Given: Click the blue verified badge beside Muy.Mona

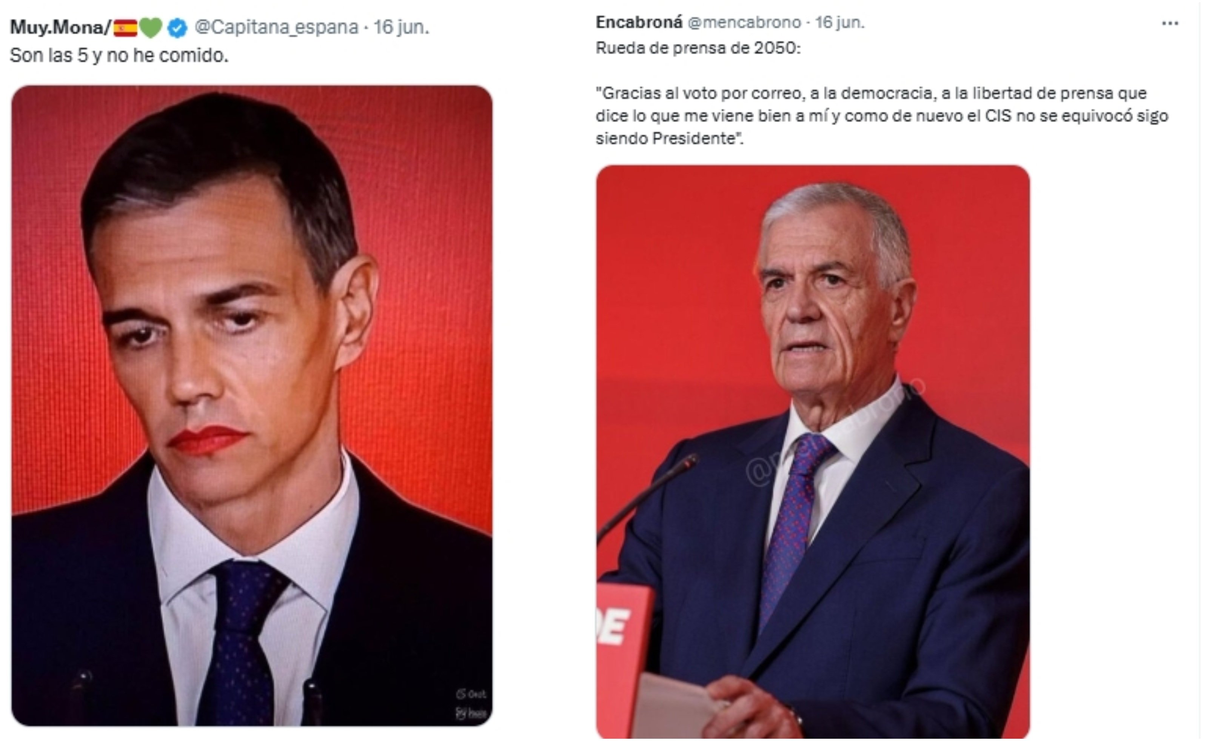Looking at the screenshot, I should [x=177, y=28].
